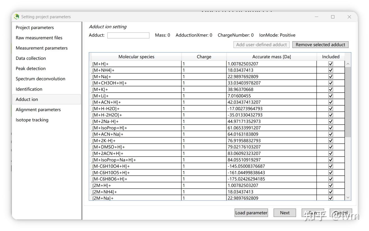Image resolution: width=369 pixels, height=231 pixels.
Task: Click the Charge column header
Action: click(x=204, y=57)
